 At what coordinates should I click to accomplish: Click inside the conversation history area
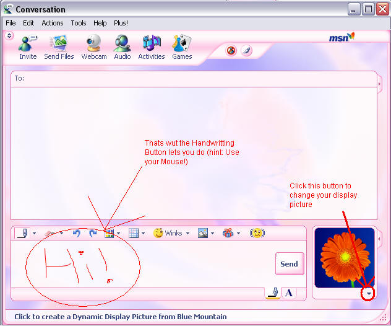[194, 153]
